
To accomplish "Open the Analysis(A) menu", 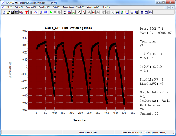I will (x=68, y=7).
